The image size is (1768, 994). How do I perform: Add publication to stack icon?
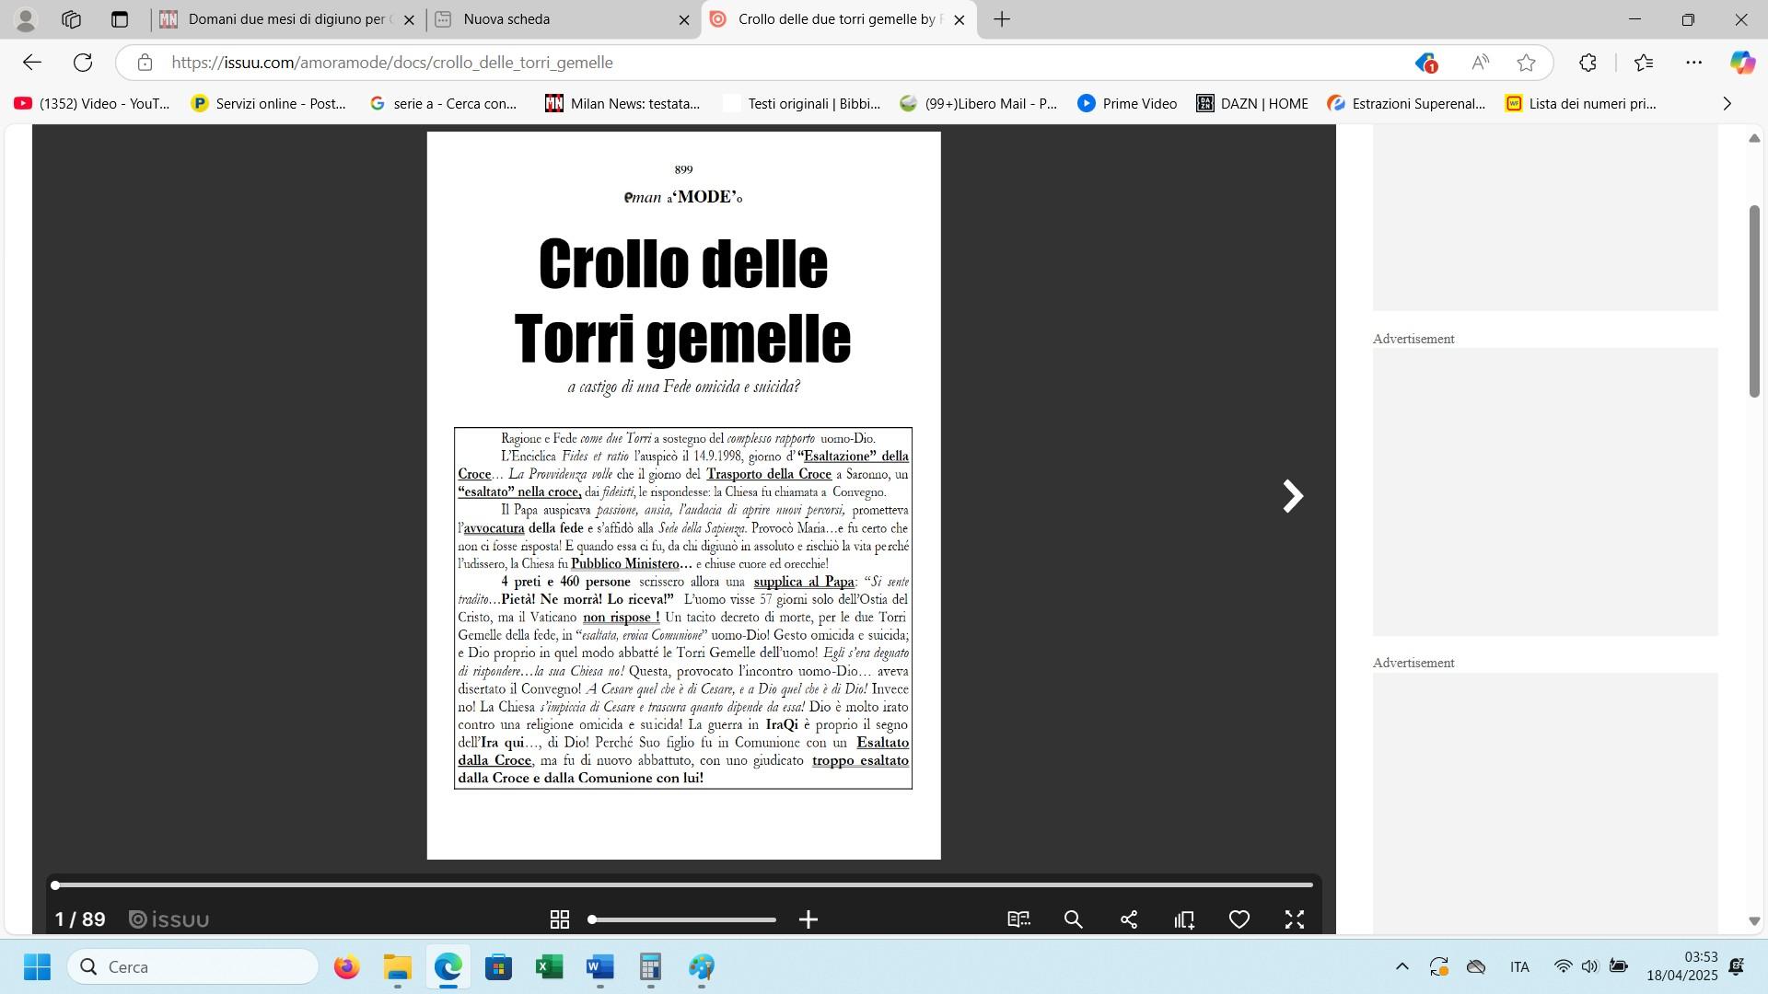click(x=1184, y=919)
